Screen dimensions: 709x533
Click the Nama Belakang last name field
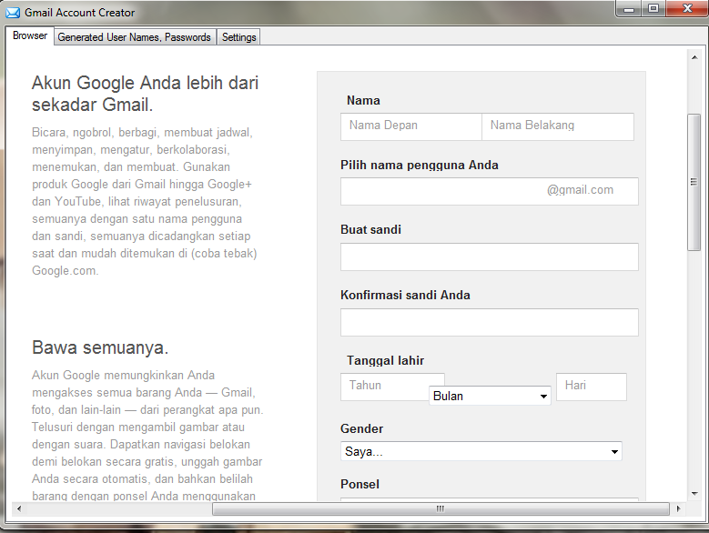[558, 126]
